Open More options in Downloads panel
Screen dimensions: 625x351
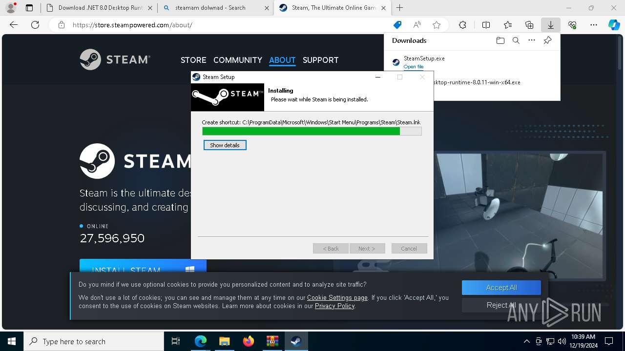pos(532,40)
